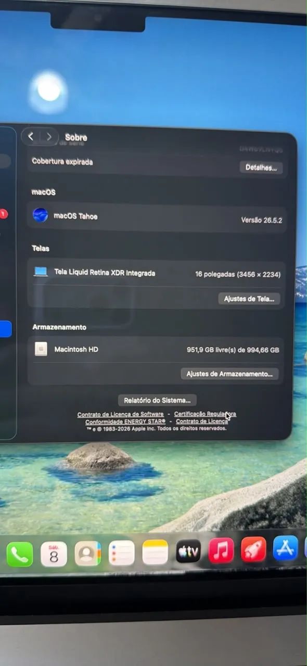This screenshot has height=666, width=307.
Task: Open the Reminders app in the Dock
Action: coord(122,553)
